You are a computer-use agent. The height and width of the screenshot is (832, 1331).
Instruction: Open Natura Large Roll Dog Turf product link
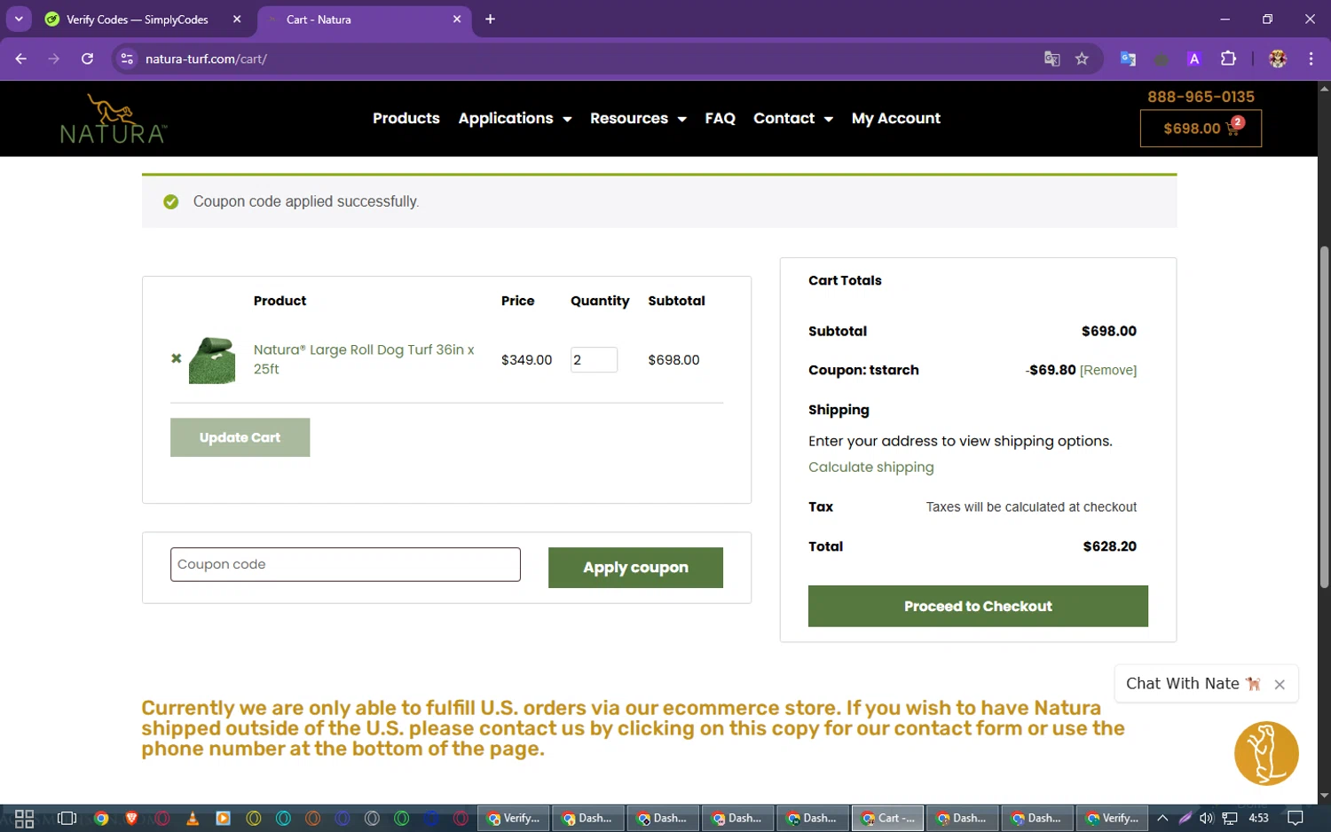tap(364, 359)
